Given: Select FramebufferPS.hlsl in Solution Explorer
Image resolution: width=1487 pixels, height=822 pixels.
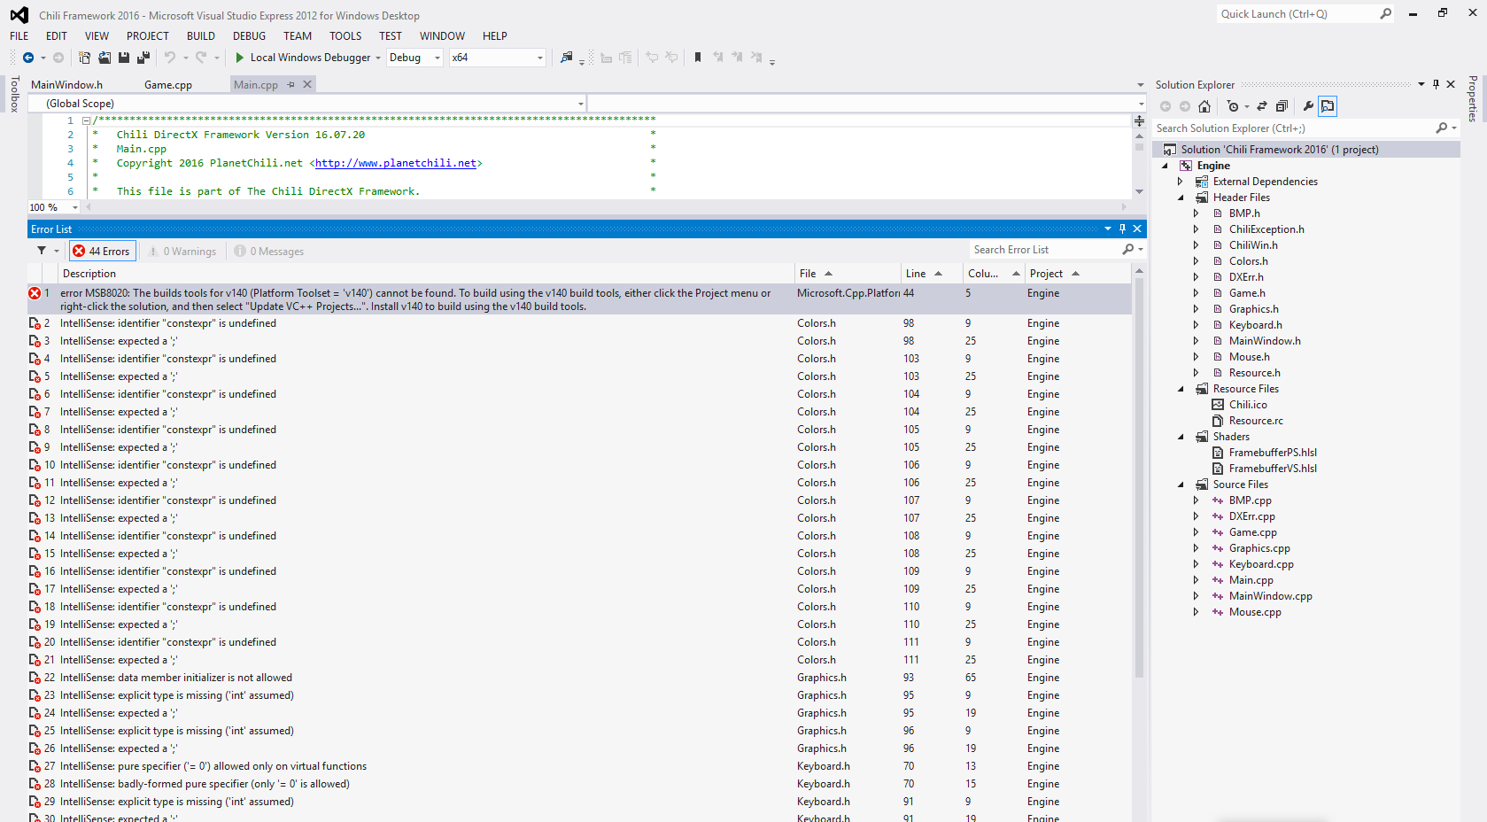Looking at the screenshot, I should 1273,453.
